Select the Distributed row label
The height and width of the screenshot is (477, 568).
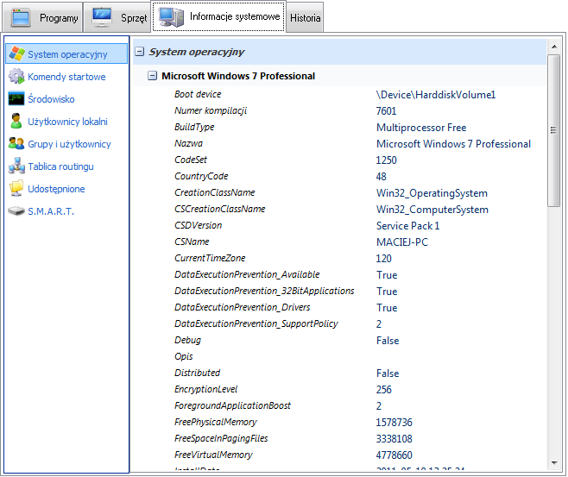[198, 373]
